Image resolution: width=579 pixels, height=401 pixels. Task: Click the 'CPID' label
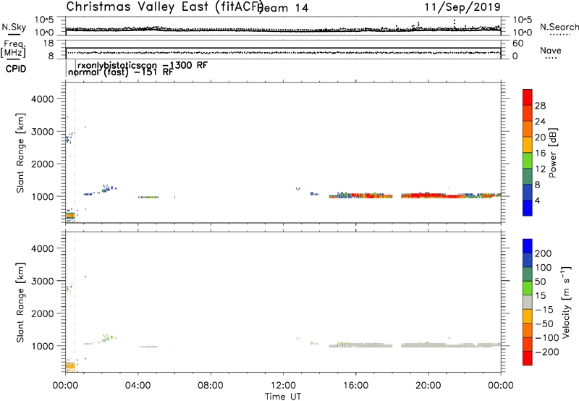click(x=16, y=69)
